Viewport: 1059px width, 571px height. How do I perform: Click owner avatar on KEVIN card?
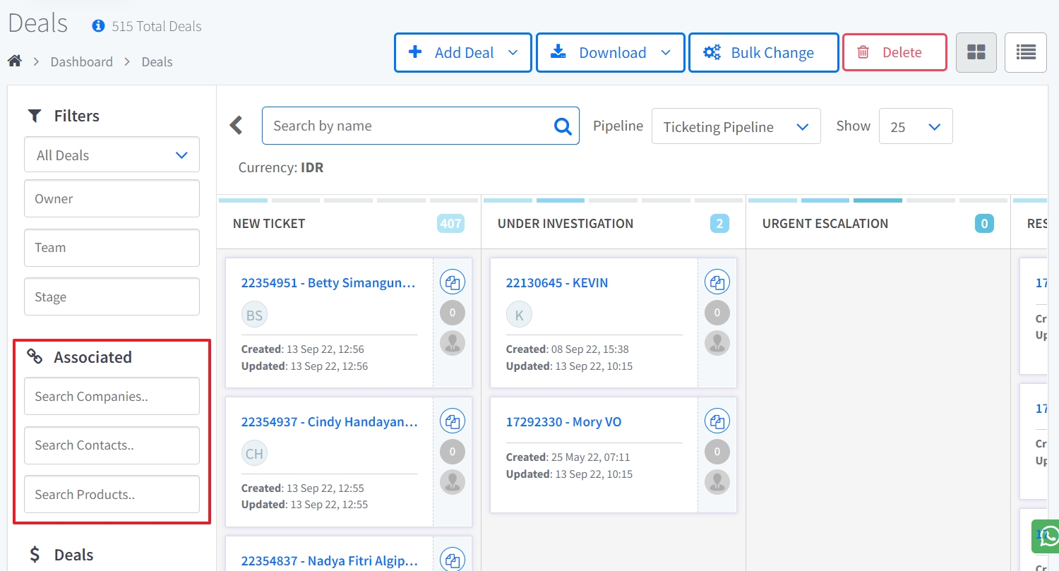tap(717, 343)
